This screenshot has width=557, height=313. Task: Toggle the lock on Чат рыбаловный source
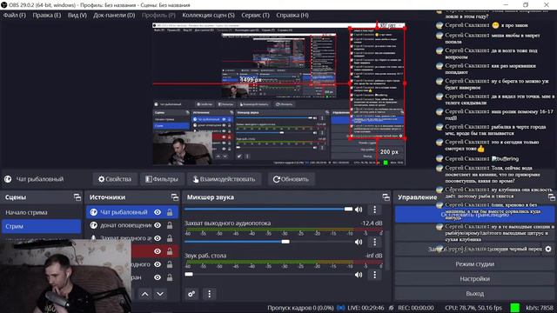[x=170, y=212]
